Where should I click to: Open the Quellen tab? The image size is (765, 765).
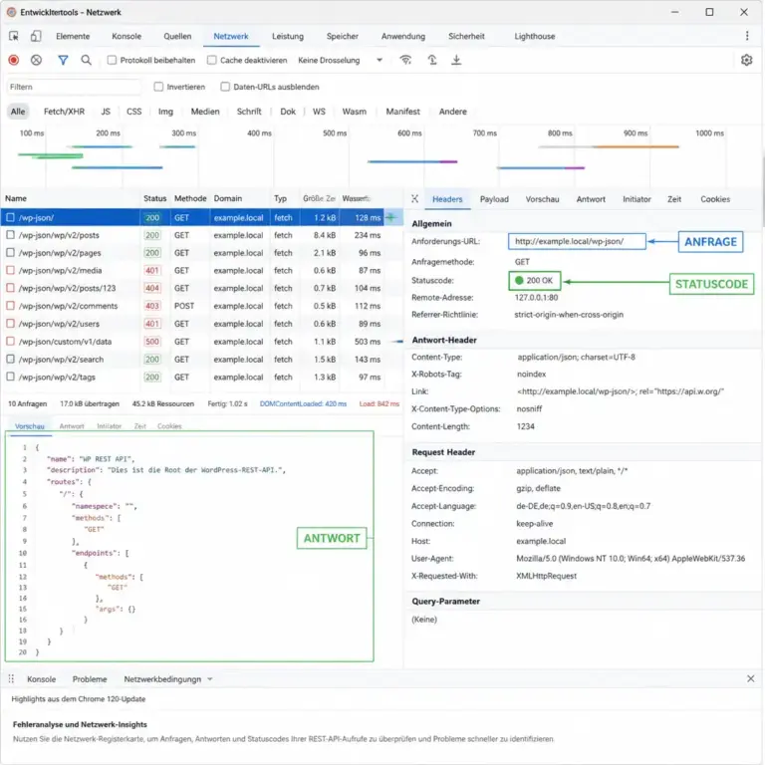tap(177, 36)
